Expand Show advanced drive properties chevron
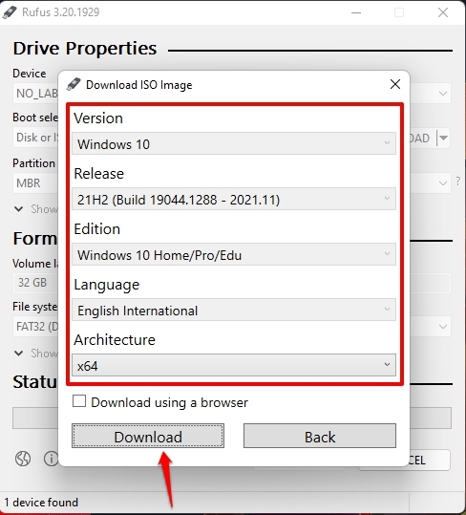The width and height of the screenshot is (466, 515). click(x=19, y=209)
